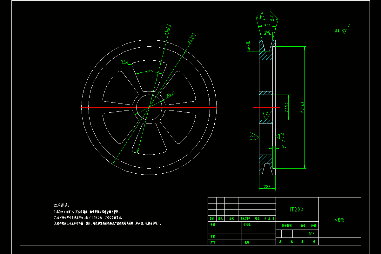Click the 签名 title block cell
The width and height of the screenshot is (381, 254).
click(x=257, y=218)
